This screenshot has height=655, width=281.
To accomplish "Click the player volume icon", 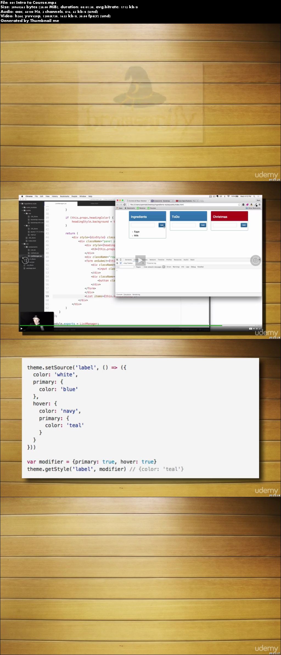I will pos(254,328).
